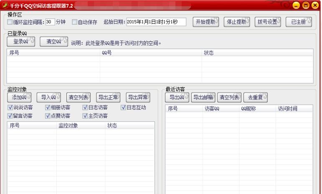Image resolution: width=322 pixels, height=194 pixels.
Task: Click the 起始日期 date field
Action: coord(156,22)
